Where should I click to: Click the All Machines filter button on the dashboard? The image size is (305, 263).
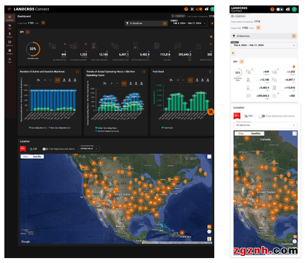146,23
